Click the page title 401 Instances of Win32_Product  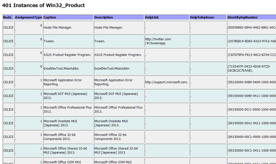click(x=43, y=5)
